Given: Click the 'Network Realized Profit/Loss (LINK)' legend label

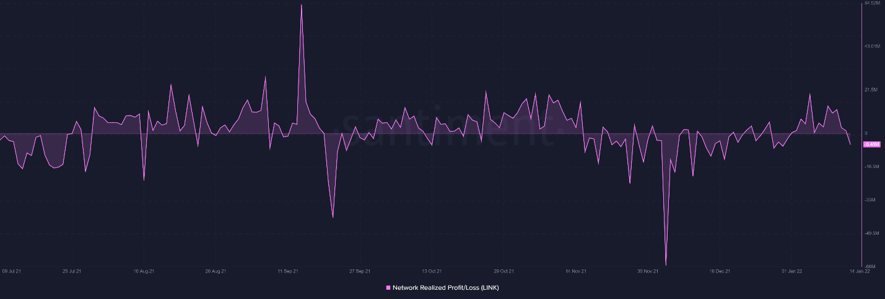Looking at the screenshot, I should coord(445,288).
